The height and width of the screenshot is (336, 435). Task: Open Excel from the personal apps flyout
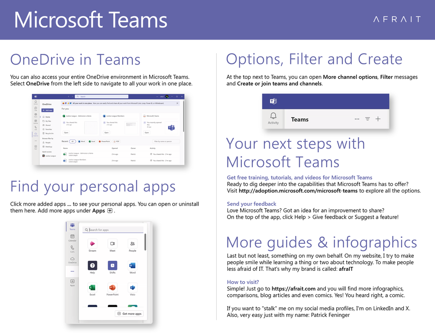pyautogui.click(x=93, y=288)
